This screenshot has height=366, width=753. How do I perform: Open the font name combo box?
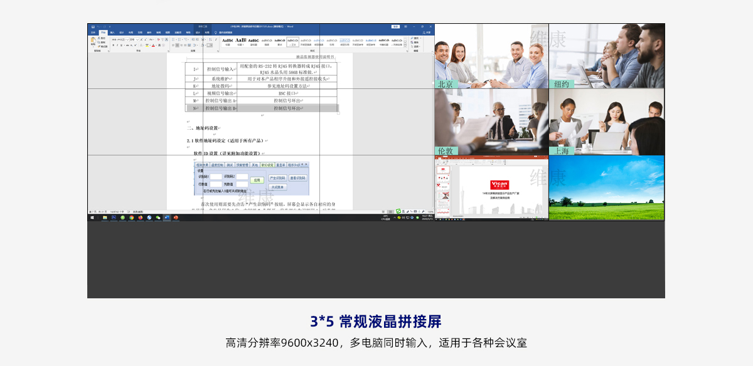[120, 39]
